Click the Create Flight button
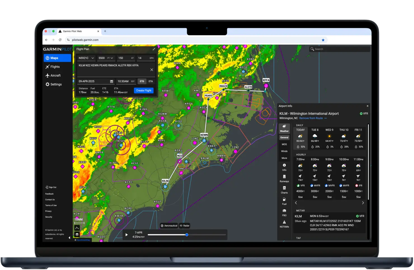414x270 pixels. coord(144,90)
